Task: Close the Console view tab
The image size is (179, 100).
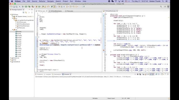Action: coord(70,74)
